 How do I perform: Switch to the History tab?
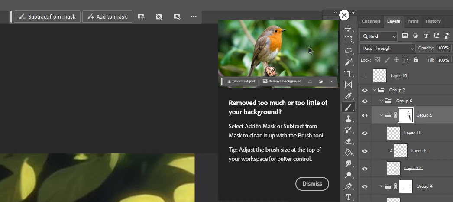(x=433, y=21)
